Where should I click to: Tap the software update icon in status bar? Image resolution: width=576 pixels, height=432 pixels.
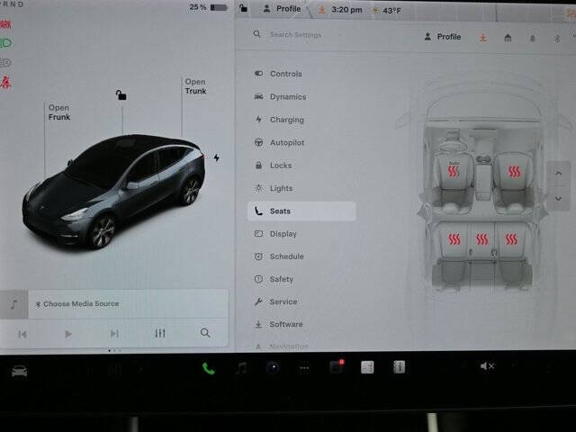322,10
